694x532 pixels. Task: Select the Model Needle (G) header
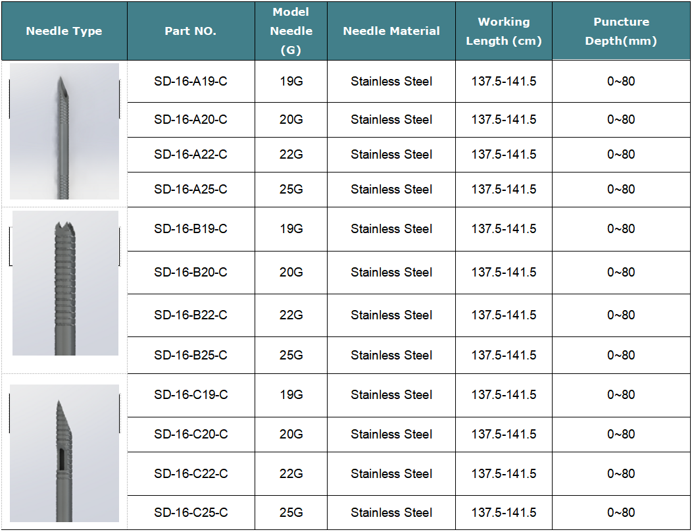[291, 31]
